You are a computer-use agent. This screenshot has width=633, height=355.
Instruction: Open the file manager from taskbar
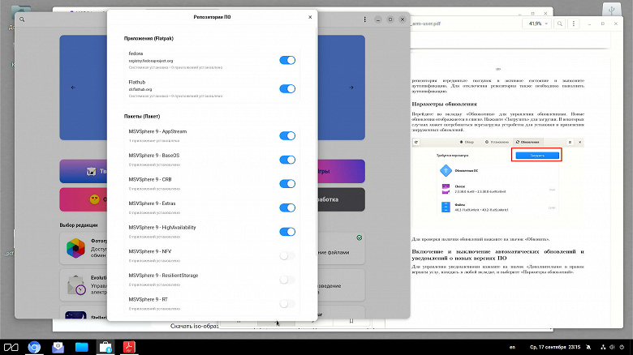coord(81,347)
